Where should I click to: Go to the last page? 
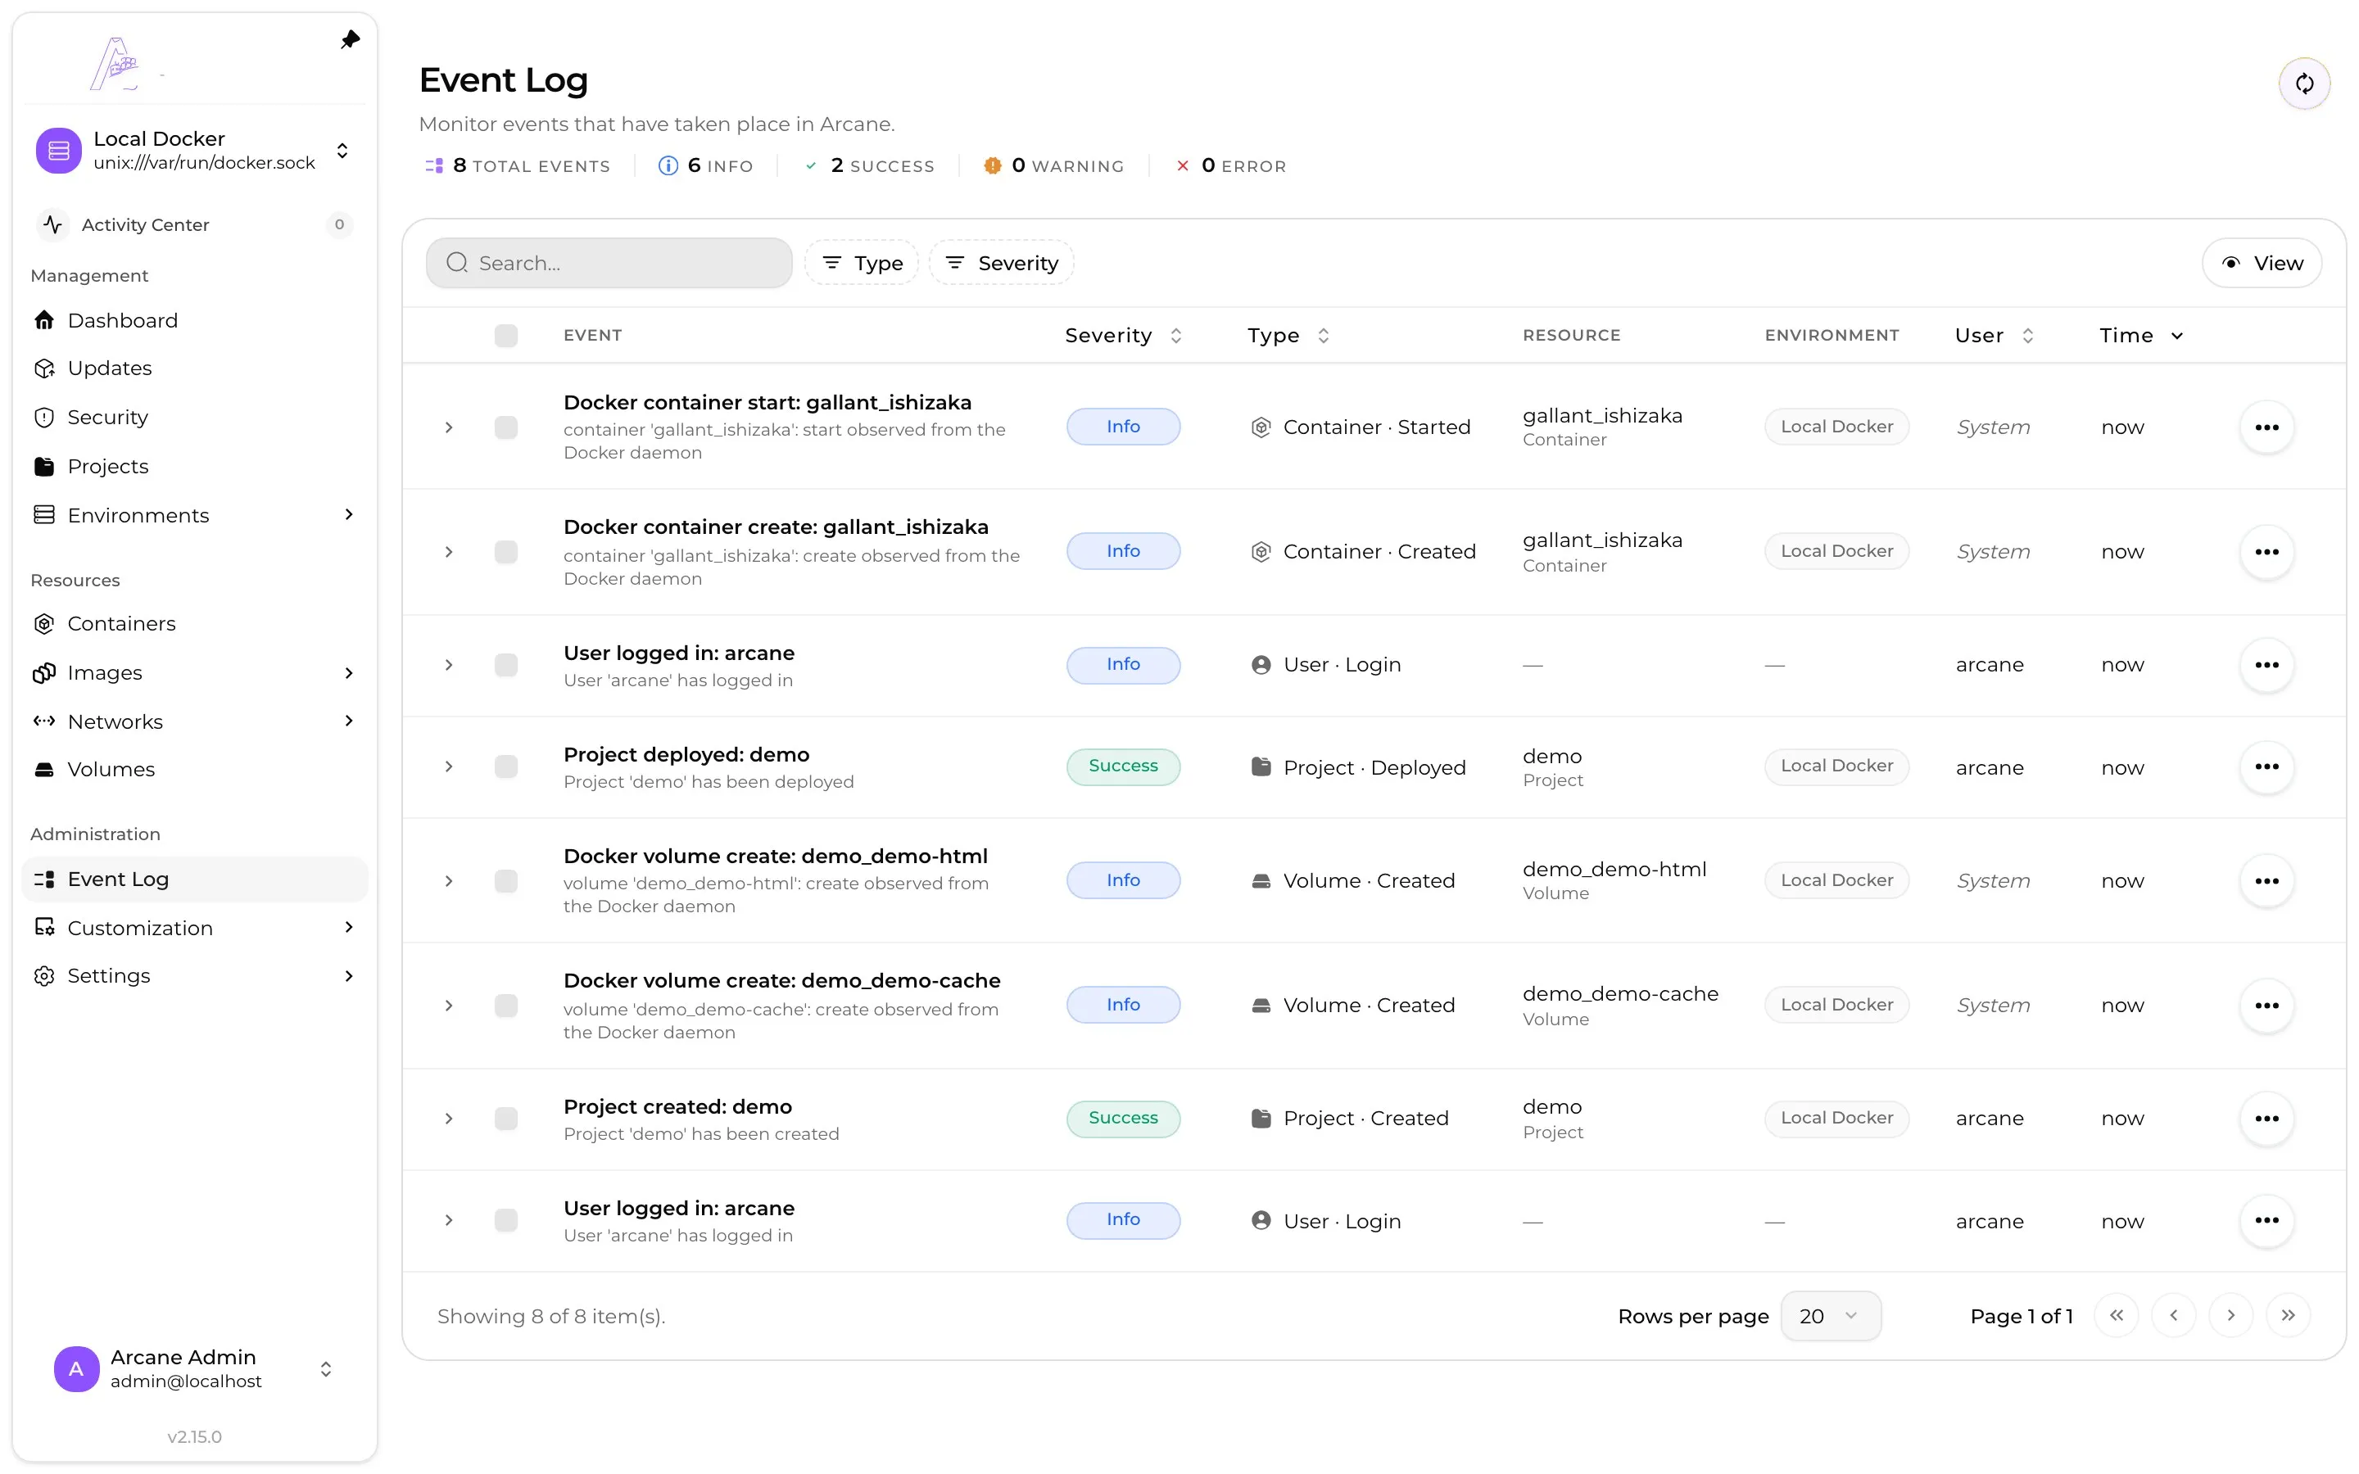[x=2288, y=1315]
